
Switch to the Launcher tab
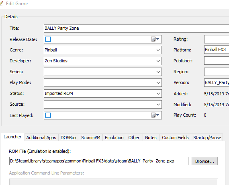(x=12, y=137)
